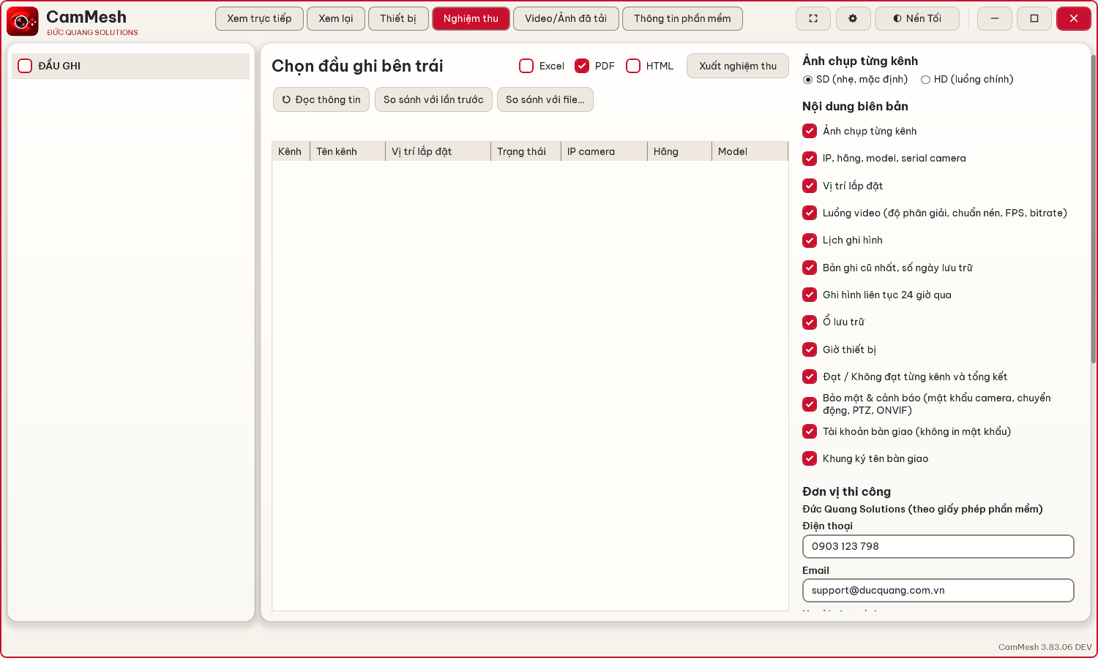Enable Excel export checkbox
Viewport: 1098px width, 658px height.
point(526,66)
